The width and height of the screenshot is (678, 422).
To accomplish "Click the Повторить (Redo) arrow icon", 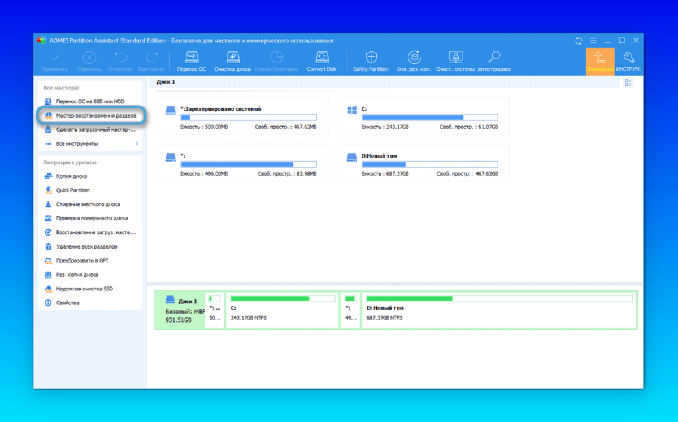I will click(151, 57).
